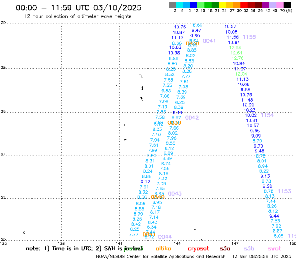
Task: Click the wave height value 6.40
Action: point(152,222)
